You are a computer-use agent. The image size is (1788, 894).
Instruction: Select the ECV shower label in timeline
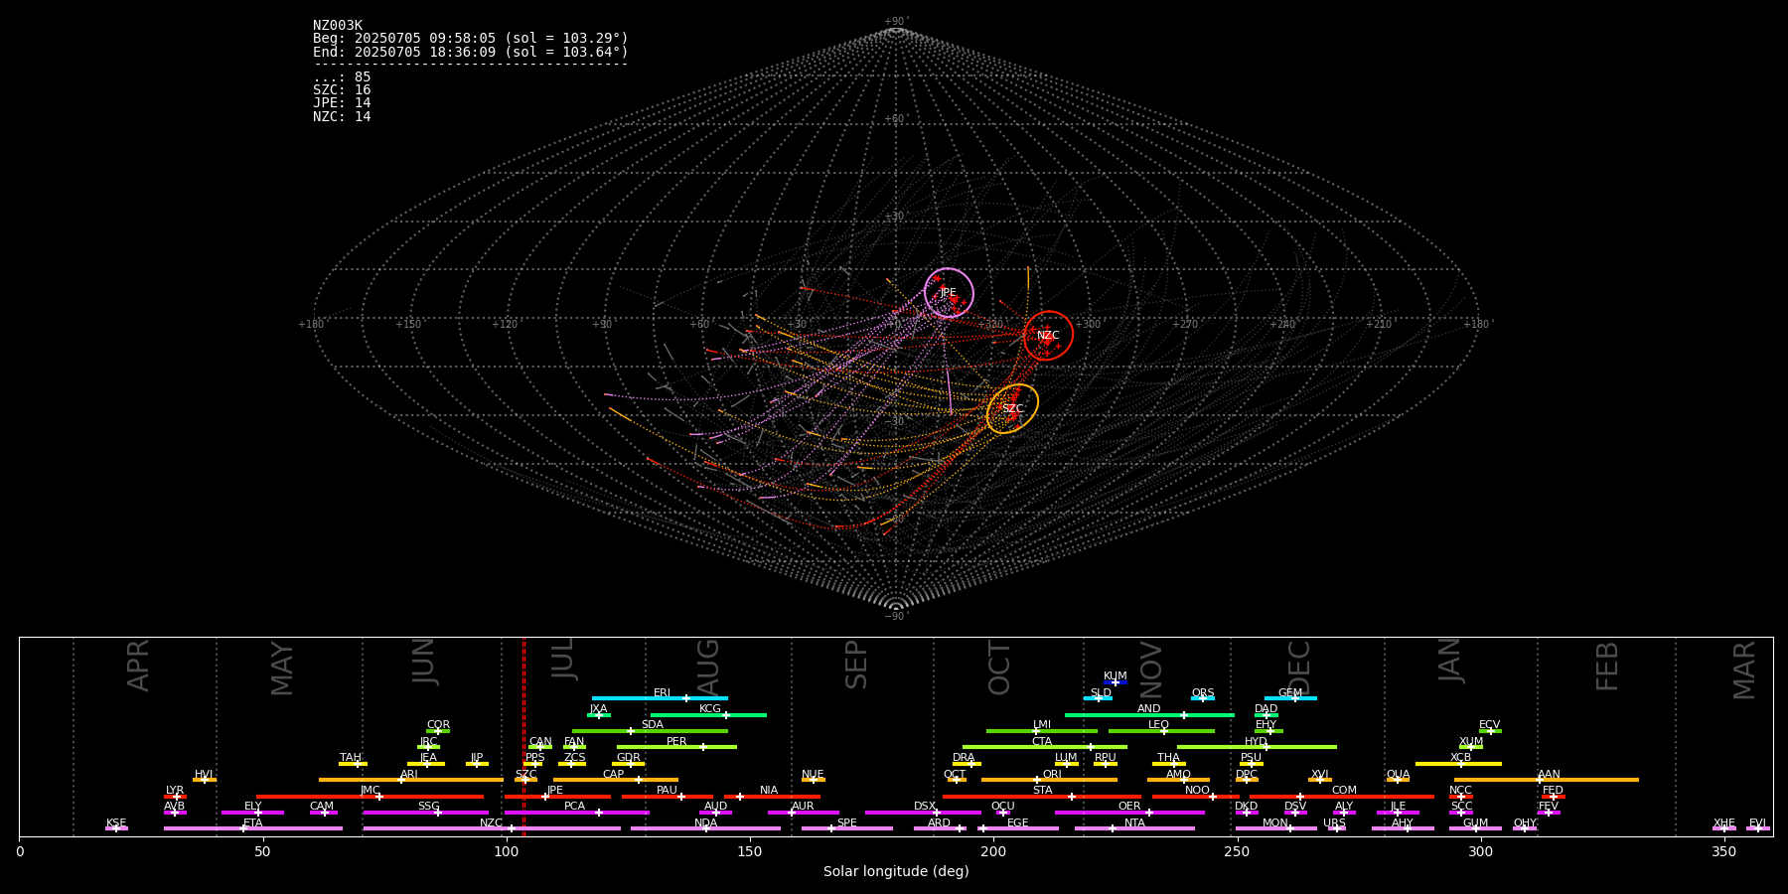click(1489, 725)
